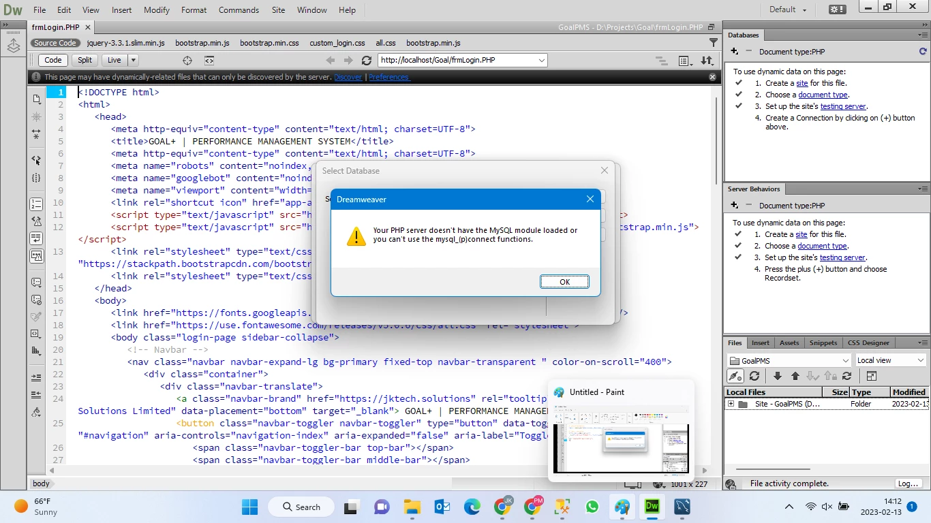The width and height of the screenshot is (931, 523).
Task: Click 'testing server' link in Server Behaviors panel
Action: click(842, 257)
